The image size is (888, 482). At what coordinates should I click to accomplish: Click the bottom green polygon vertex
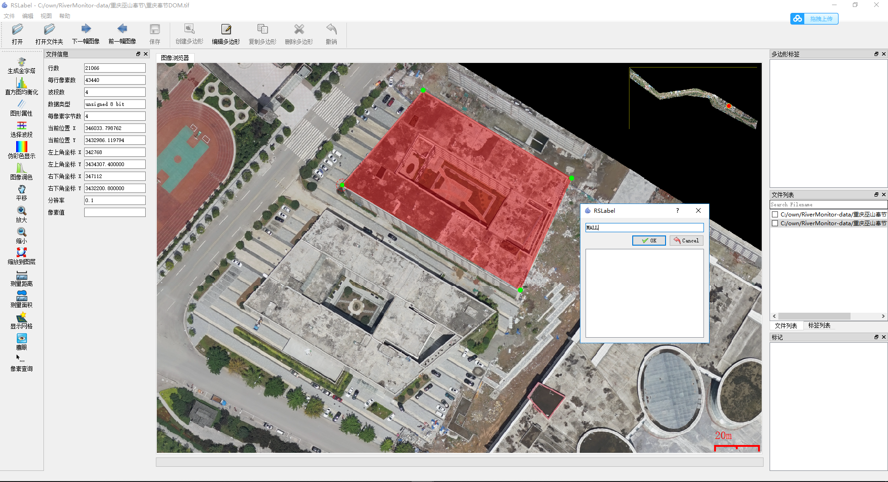[x=520, y=290]
